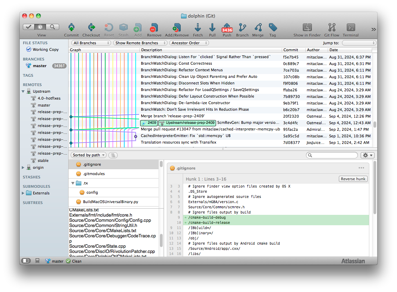The height and width of the screenshot is (292, 397).
Task: Switch to log history clock view
Action: click(40, 27)
